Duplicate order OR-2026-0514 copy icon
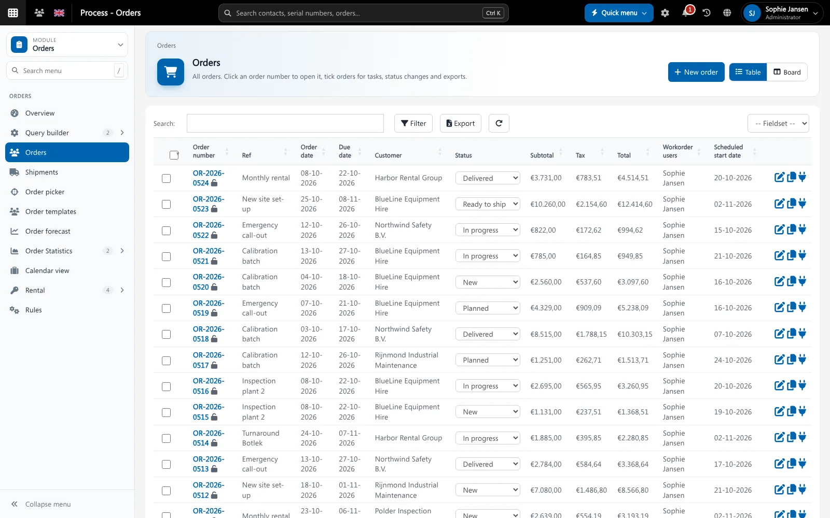 [x=791, y=437]
